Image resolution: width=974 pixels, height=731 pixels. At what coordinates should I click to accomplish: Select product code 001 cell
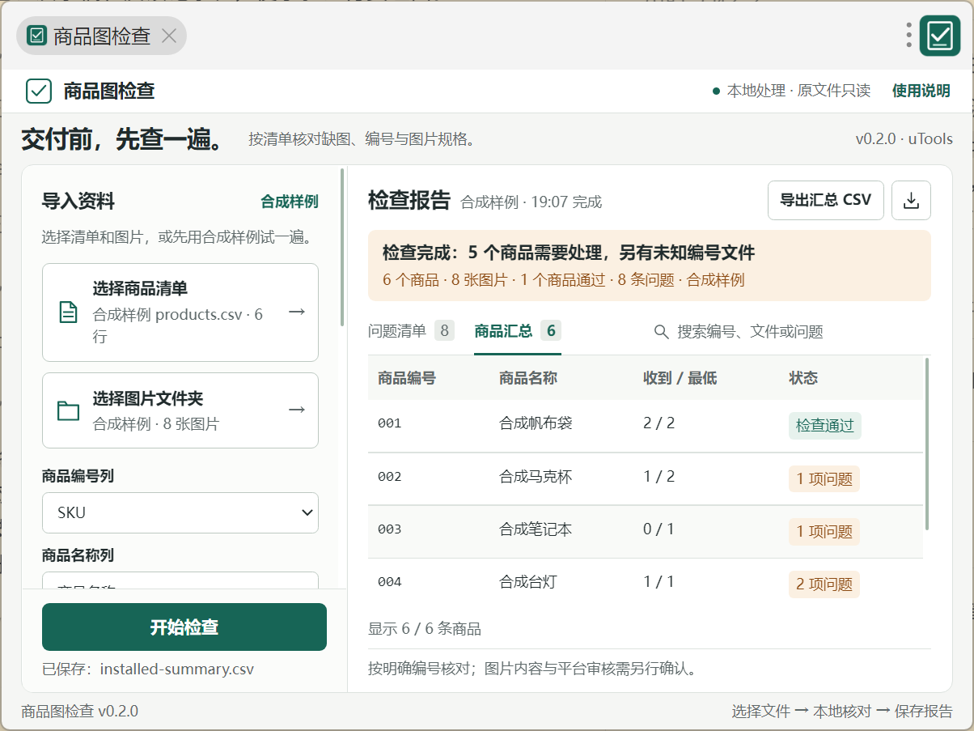[x=390, y=423]
